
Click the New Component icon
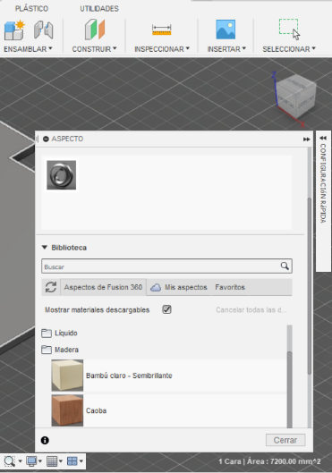click(14, 30)
